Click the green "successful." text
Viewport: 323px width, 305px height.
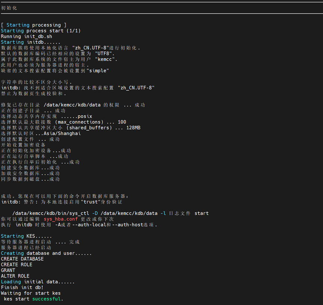point(48,299)
